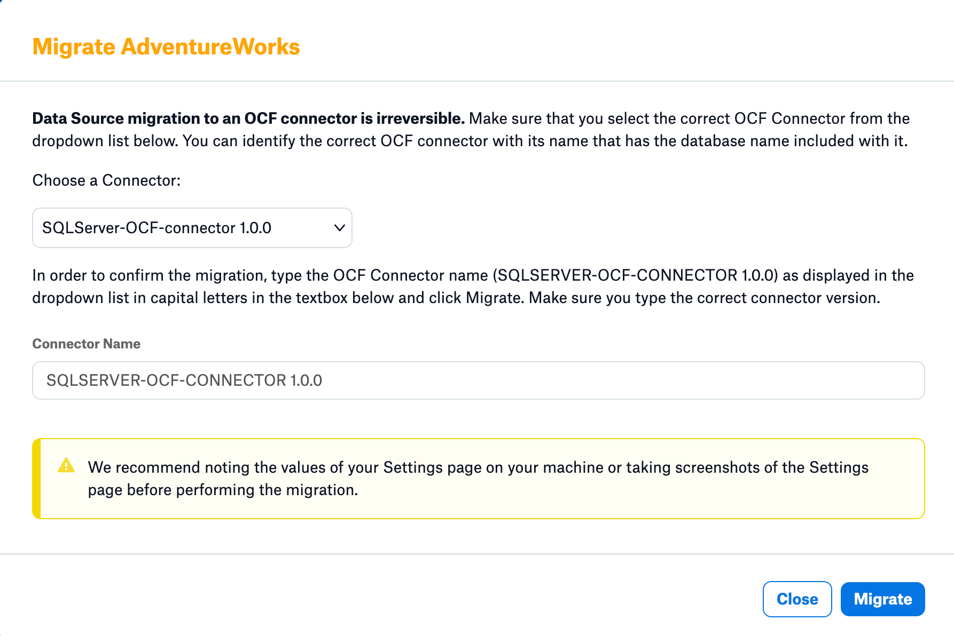Click the confirm migration instruction paragraph
Image resolution: width=954 pixels, height=636 pixels.
point(473,287)
